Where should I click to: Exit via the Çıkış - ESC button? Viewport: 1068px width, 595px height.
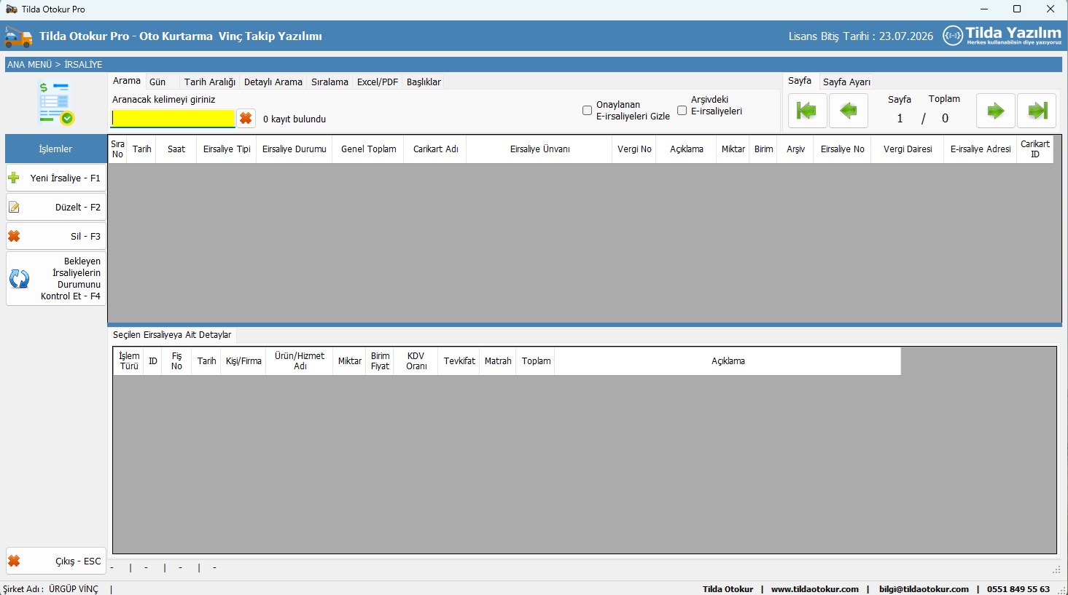(x=56, y=561)
